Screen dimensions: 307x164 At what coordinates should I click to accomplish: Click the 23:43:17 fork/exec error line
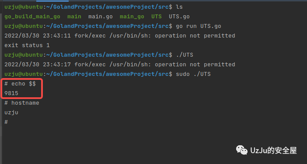(120, 65)
